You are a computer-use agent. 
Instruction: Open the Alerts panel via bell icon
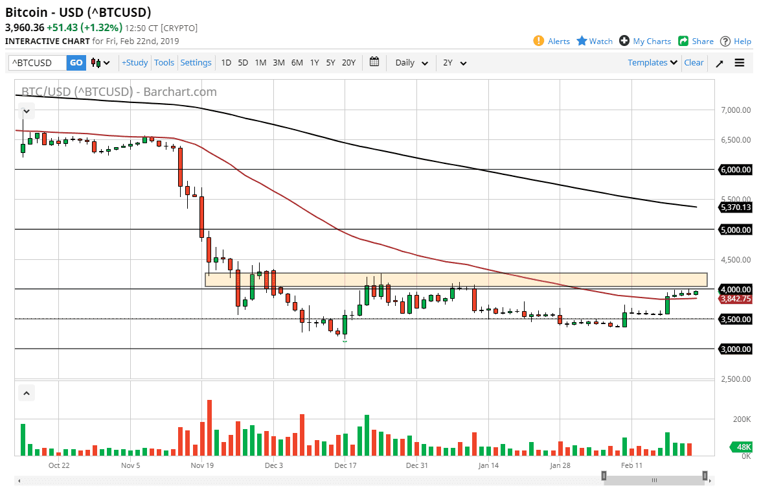539,41
